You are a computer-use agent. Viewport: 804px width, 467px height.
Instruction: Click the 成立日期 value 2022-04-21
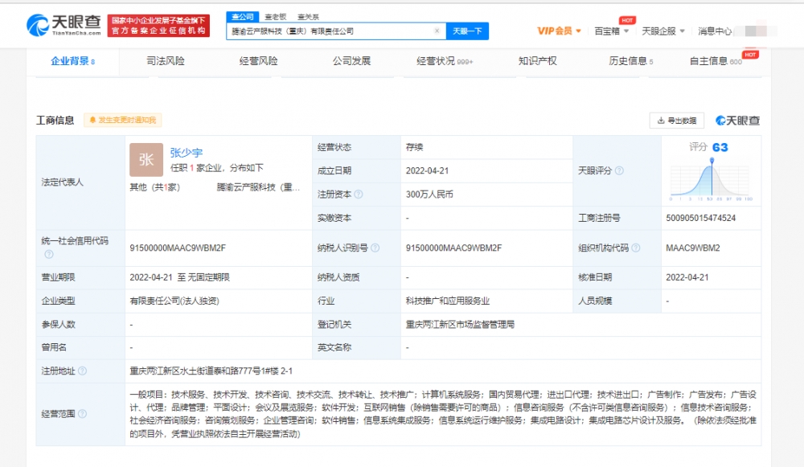[x=427, y=170]
